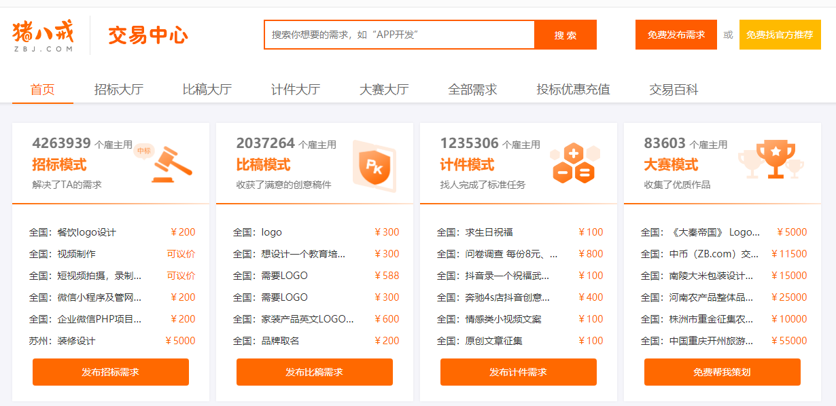Screen dimensions: 836x406
Task: Click the 可议价 label beside 视频制作
Action: [x=181, y=254]
